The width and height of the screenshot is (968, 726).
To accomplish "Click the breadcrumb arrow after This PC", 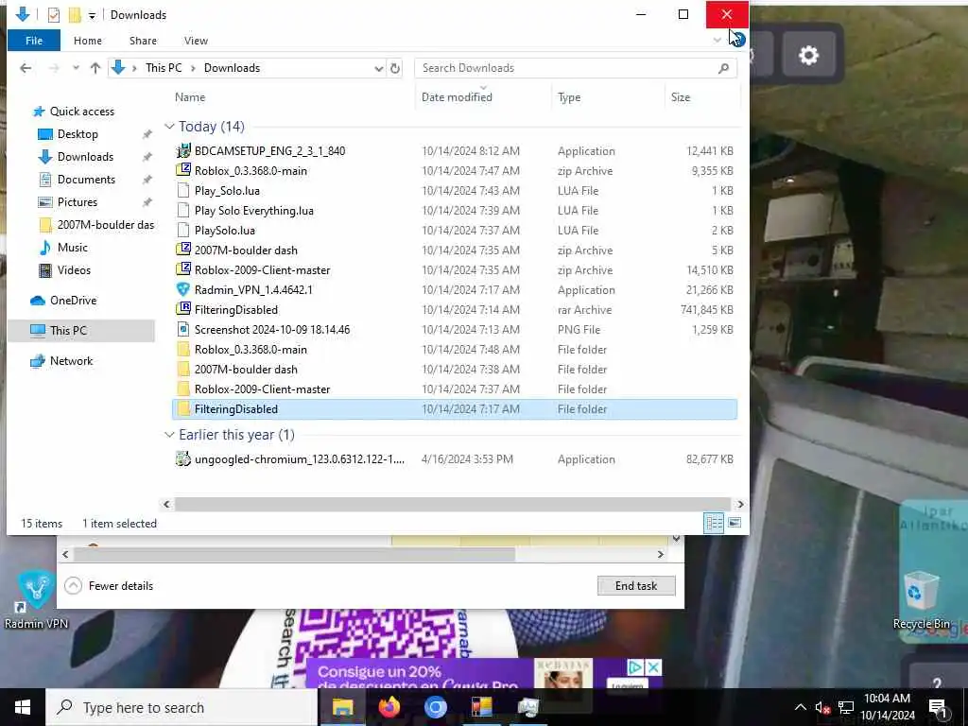I will [193, 68].
